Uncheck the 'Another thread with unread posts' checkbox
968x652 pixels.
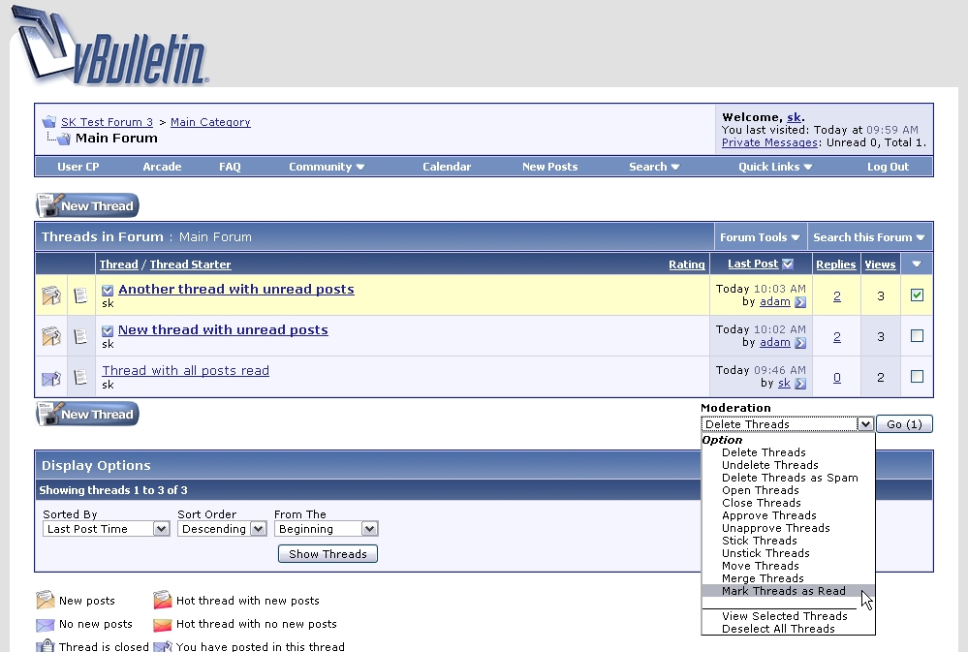coord(917,295)
